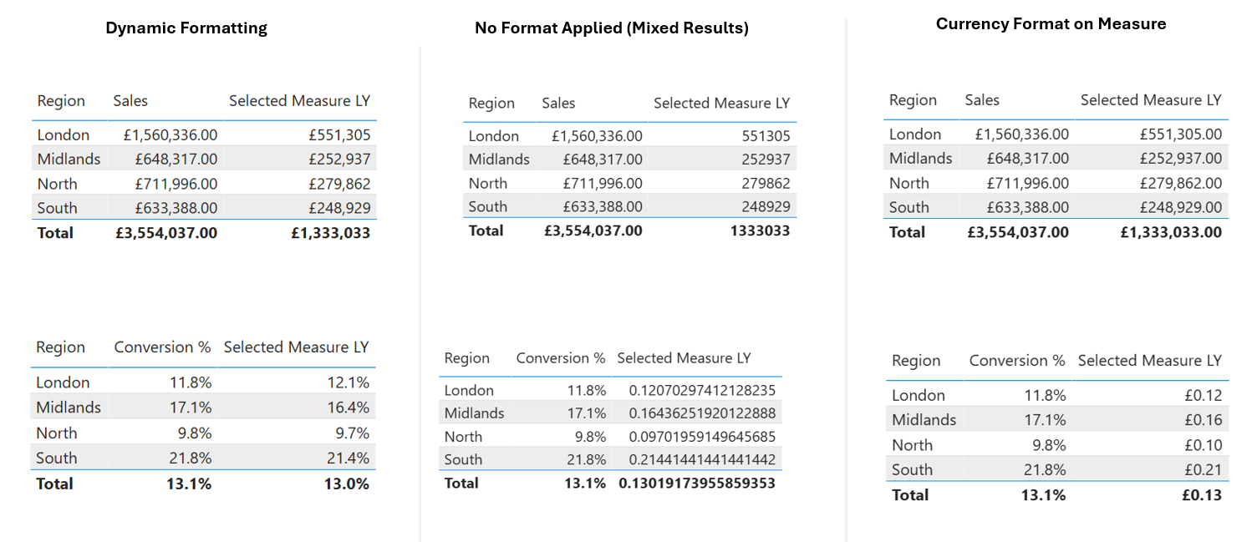Select the bold 13.0% total cell

[x=345, y=484]
